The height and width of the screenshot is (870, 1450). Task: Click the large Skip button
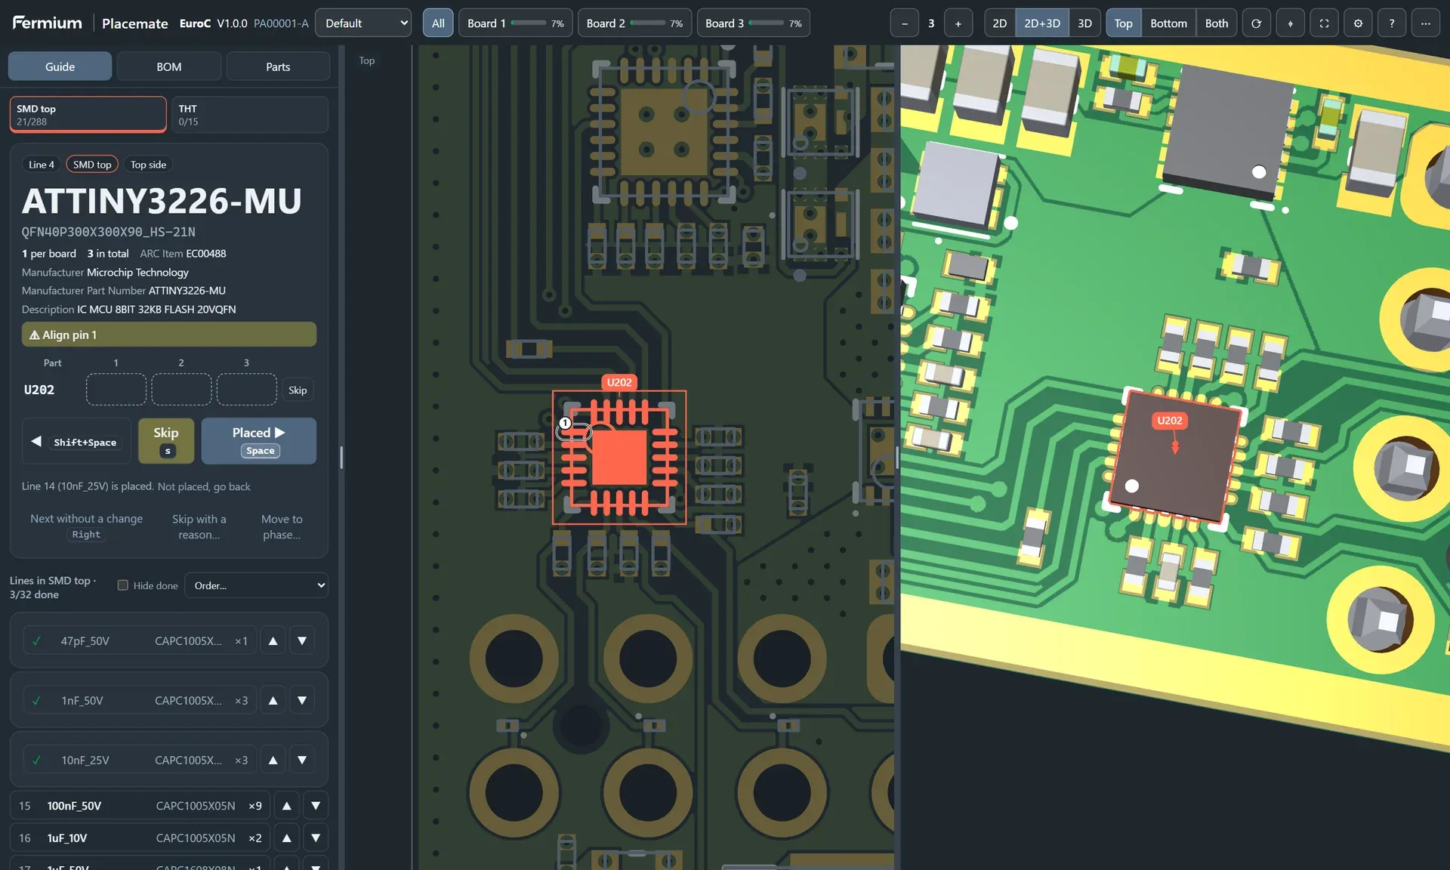point(166,441)
